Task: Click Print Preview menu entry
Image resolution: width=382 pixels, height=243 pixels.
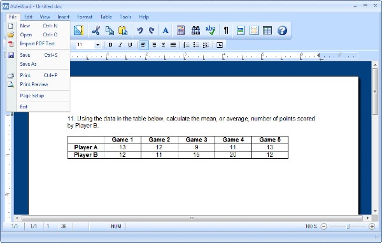Action: pyautogui.click(x=34, y=84)
